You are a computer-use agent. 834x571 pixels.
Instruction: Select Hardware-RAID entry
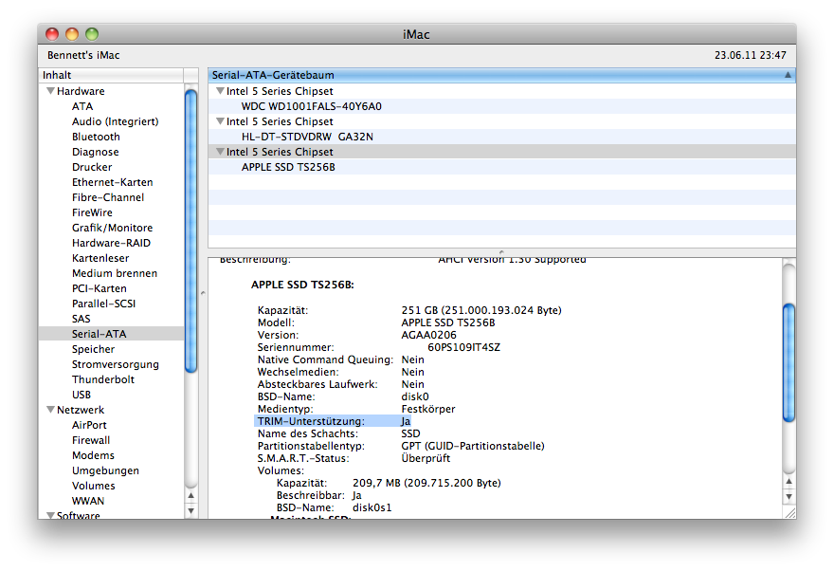click(111, 243)
